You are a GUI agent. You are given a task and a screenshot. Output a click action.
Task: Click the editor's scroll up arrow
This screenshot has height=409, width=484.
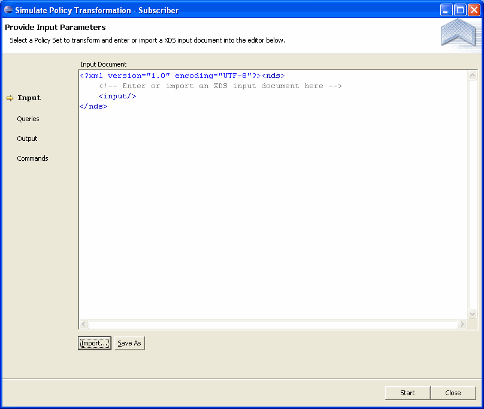[472, 76]
